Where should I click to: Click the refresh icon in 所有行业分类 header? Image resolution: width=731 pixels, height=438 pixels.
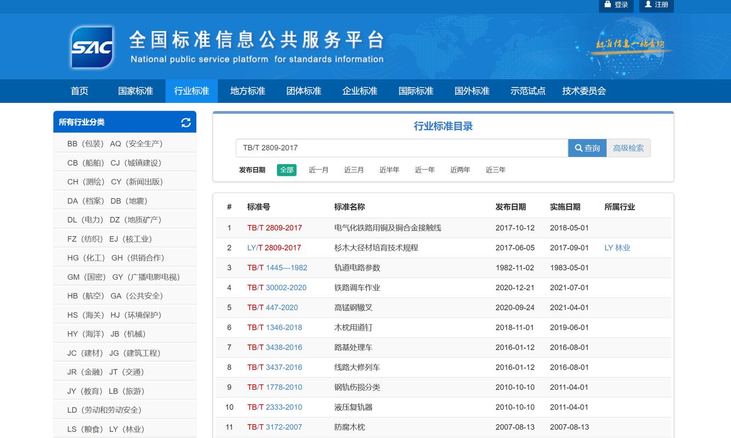[x=186, y=123]
